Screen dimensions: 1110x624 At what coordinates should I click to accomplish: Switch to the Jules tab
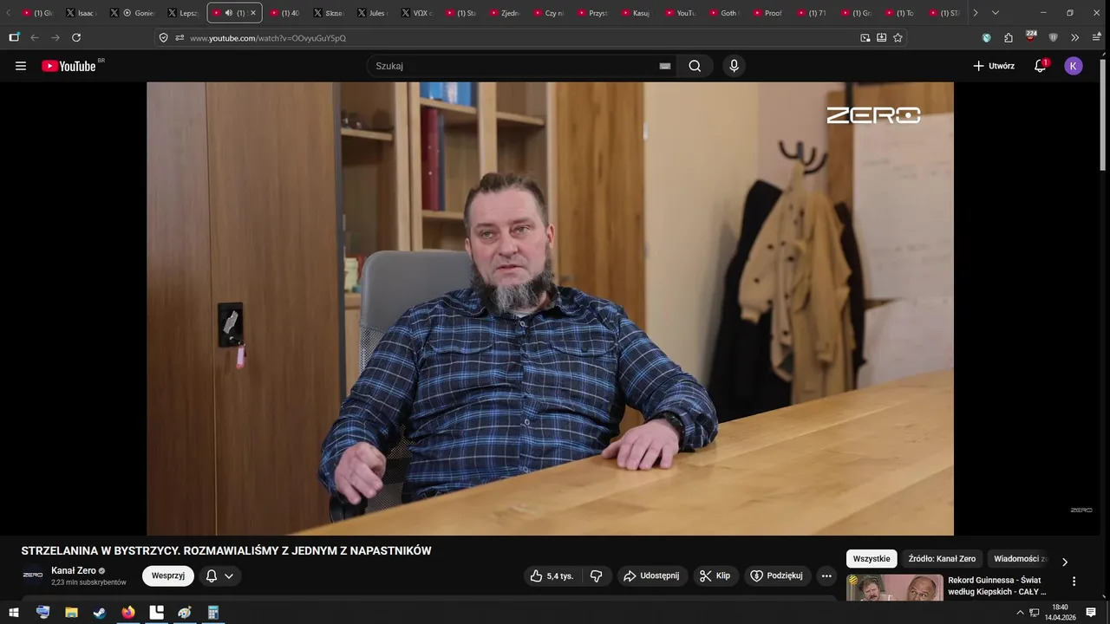click(374, 13)
